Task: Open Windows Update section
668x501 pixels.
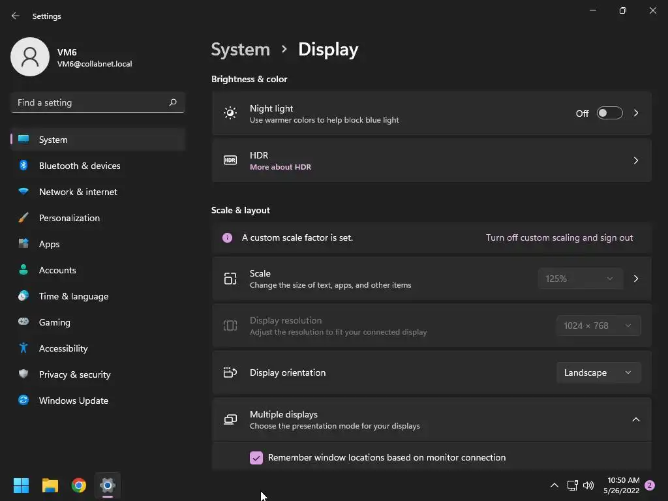Action: point(98,401)
